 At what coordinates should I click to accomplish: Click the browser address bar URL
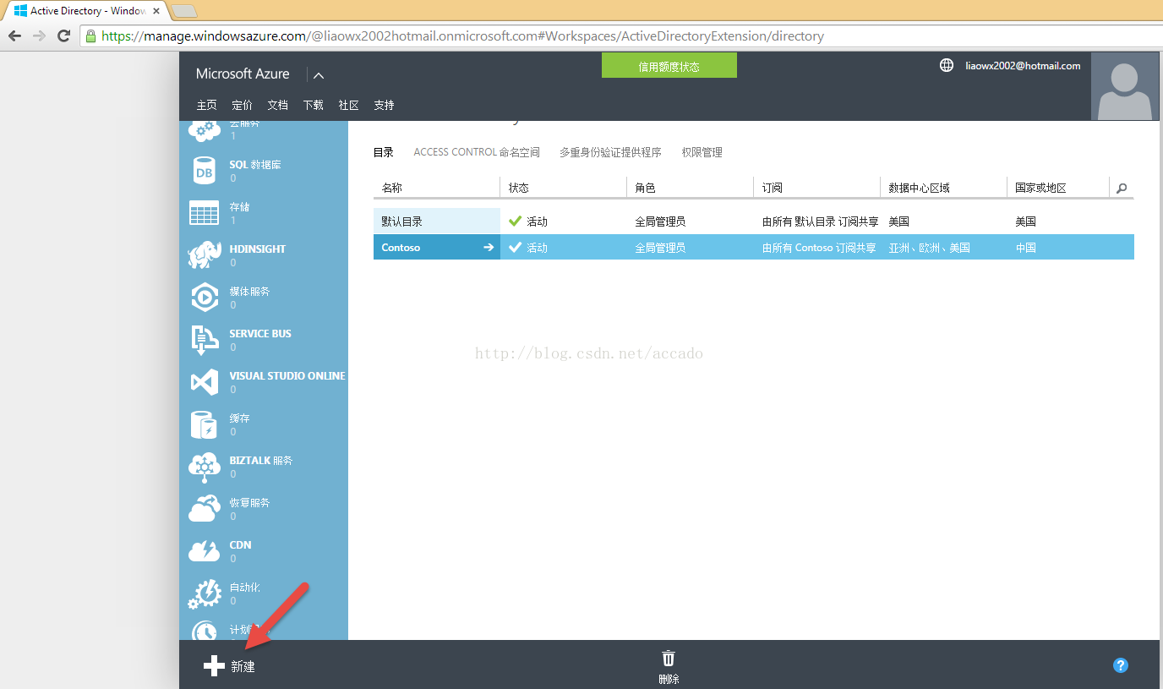tap(462, 36)
